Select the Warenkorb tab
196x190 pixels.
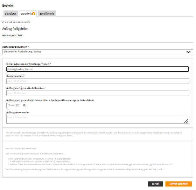(28, 13)
